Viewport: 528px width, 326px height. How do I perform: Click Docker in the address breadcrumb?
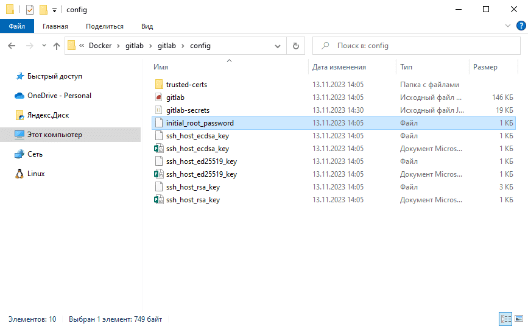pyautogui.click(x=100, y=46)
